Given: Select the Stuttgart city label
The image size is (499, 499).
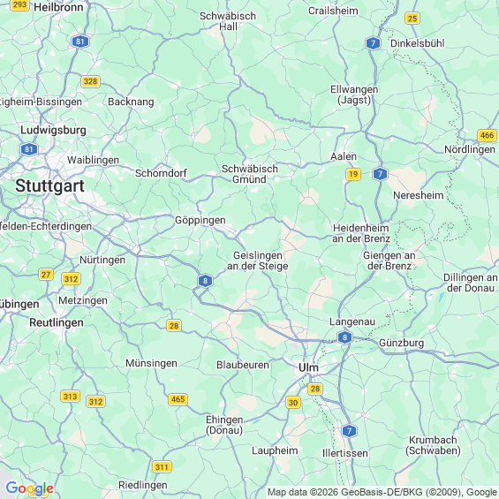Looking at the screenshot, I should click(x=50, y=185).
